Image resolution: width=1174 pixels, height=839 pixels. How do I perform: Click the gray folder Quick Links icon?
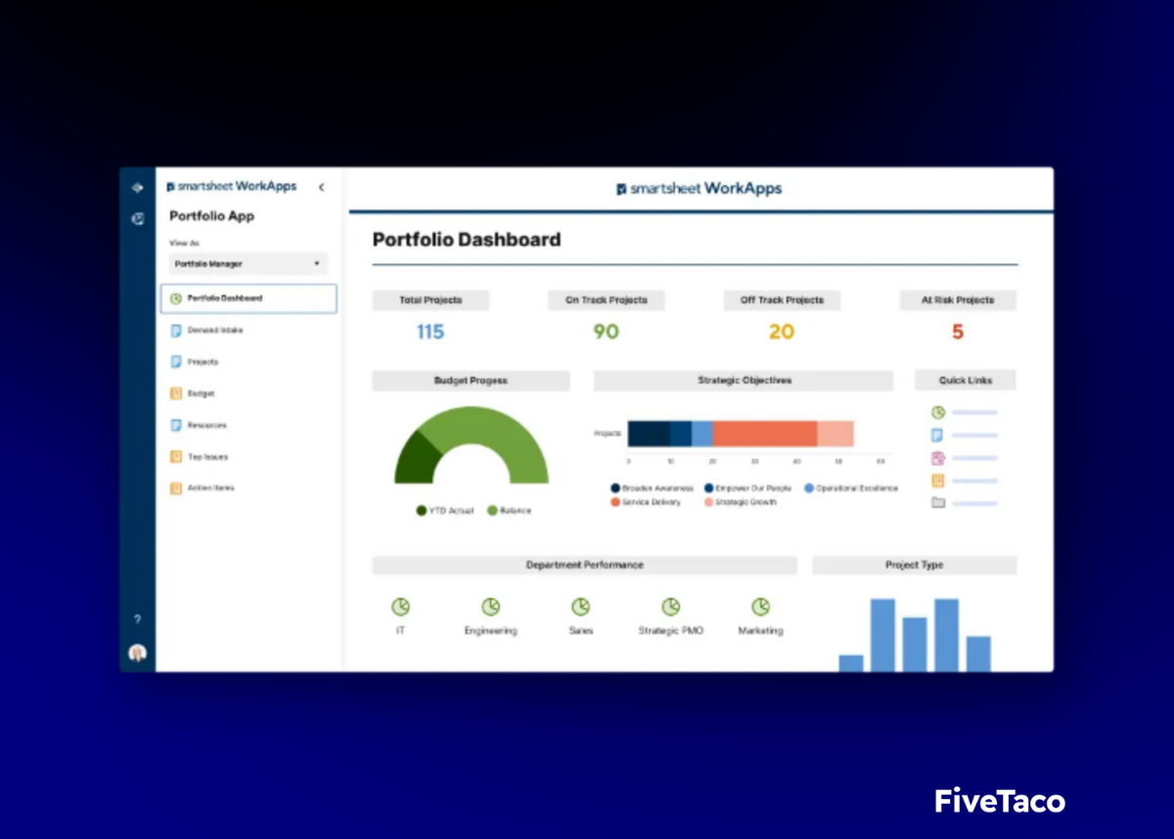tap(938, 503)
